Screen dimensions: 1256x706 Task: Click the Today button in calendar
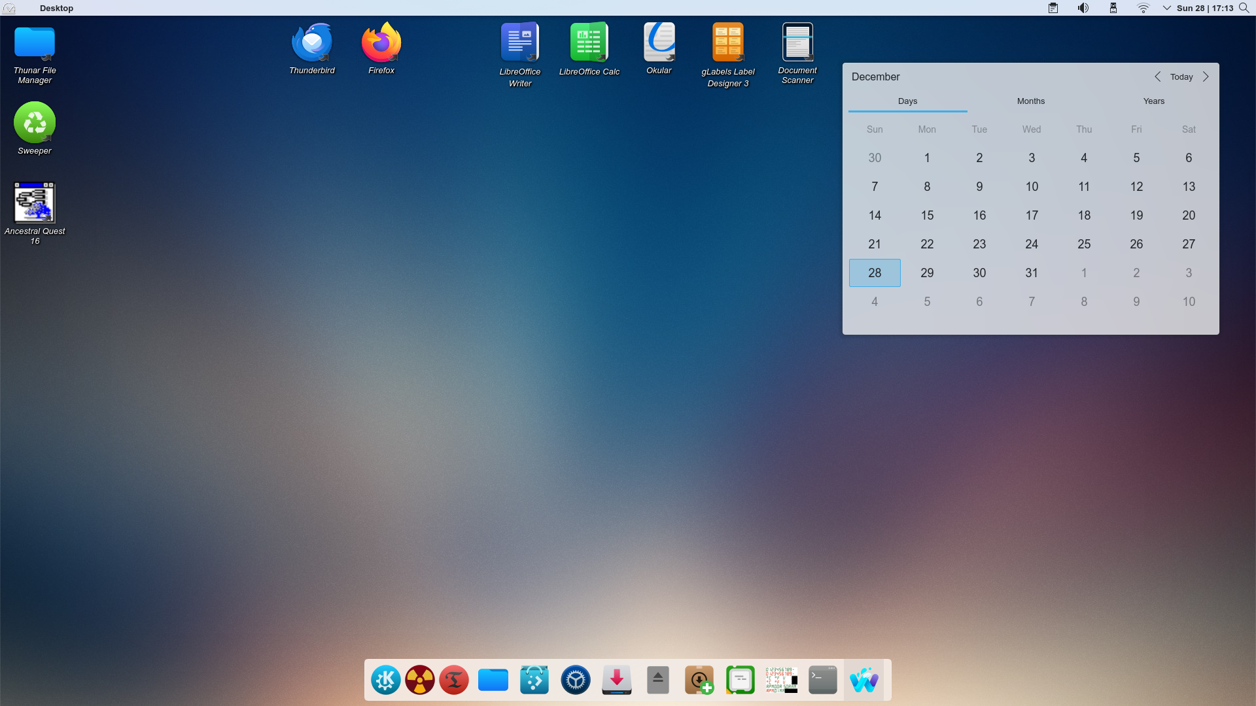point(1181,77)
